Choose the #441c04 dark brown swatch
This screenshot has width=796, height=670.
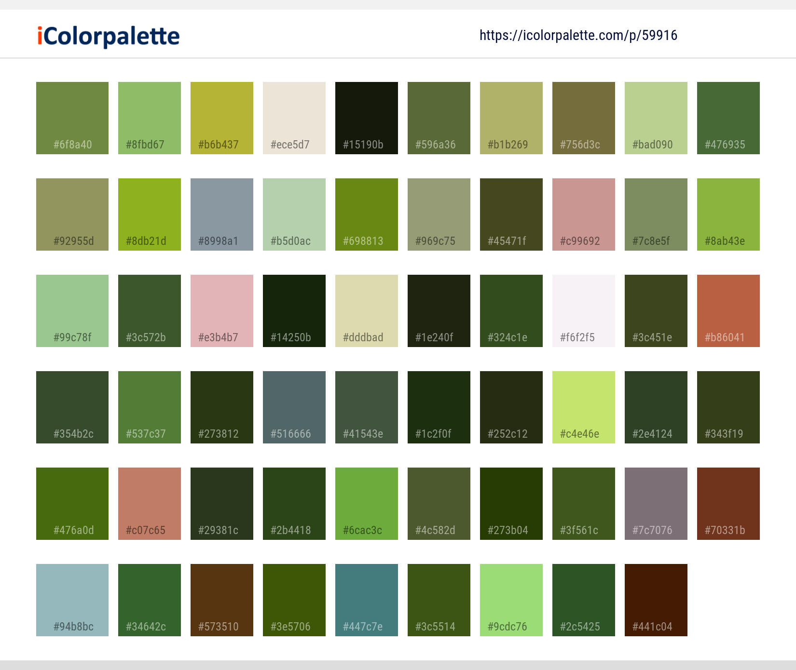(x=656, y=600)
